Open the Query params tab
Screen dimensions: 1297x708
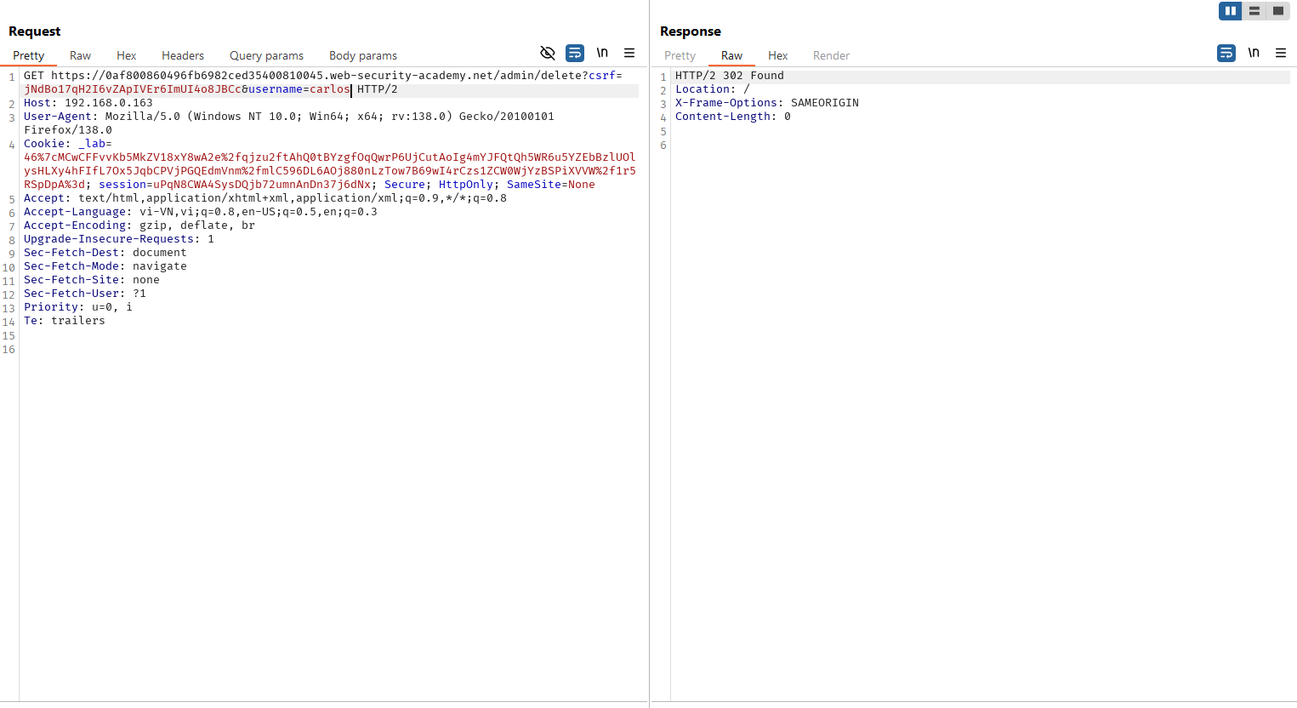tap(266, 55)
